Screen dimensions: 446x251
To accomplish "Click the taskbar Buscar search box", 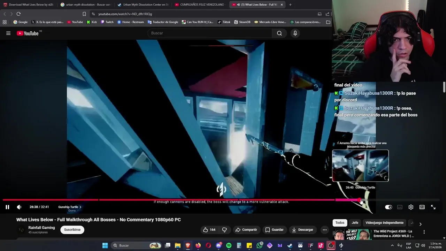I will 137,245.
